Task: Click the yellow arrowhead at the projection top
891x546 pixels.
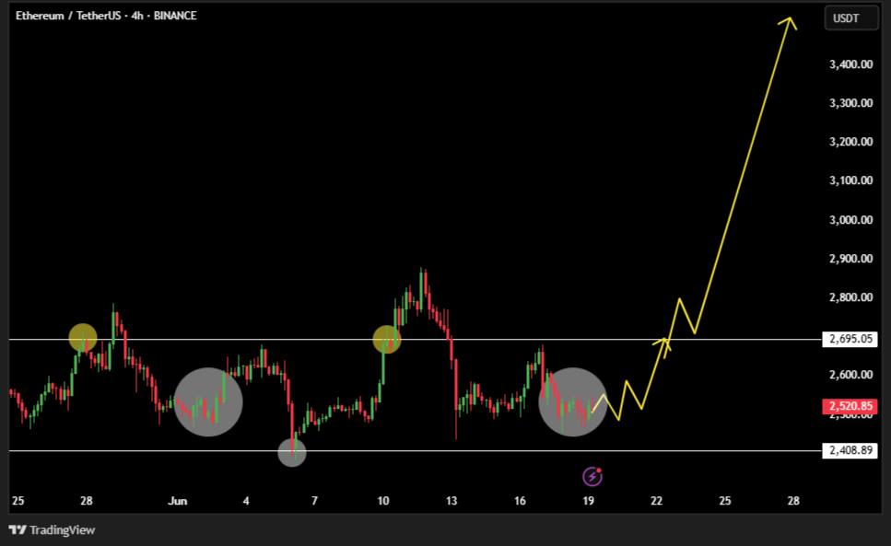Action: point(789,21)
